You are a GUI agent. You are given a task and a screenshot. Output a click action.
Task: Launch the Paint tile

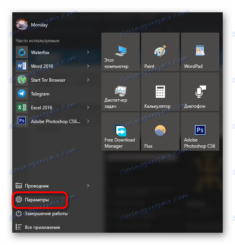pos(160,52)
